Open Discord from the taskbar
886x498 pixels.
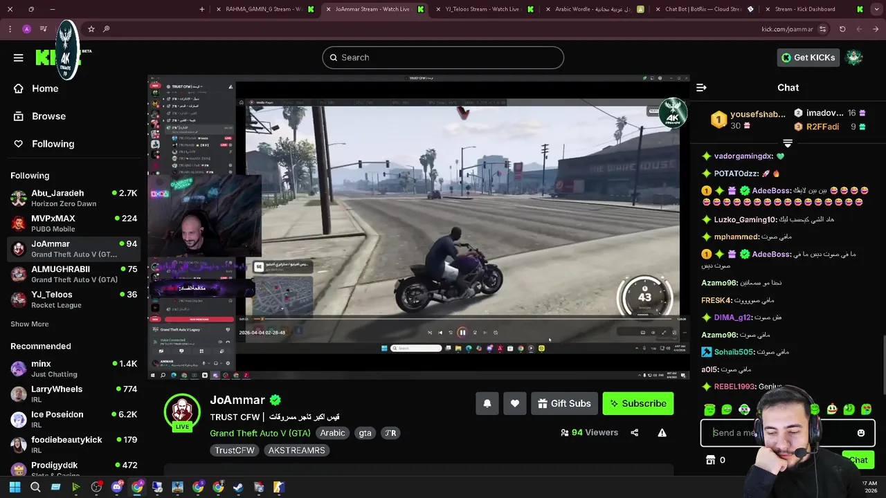117,488
